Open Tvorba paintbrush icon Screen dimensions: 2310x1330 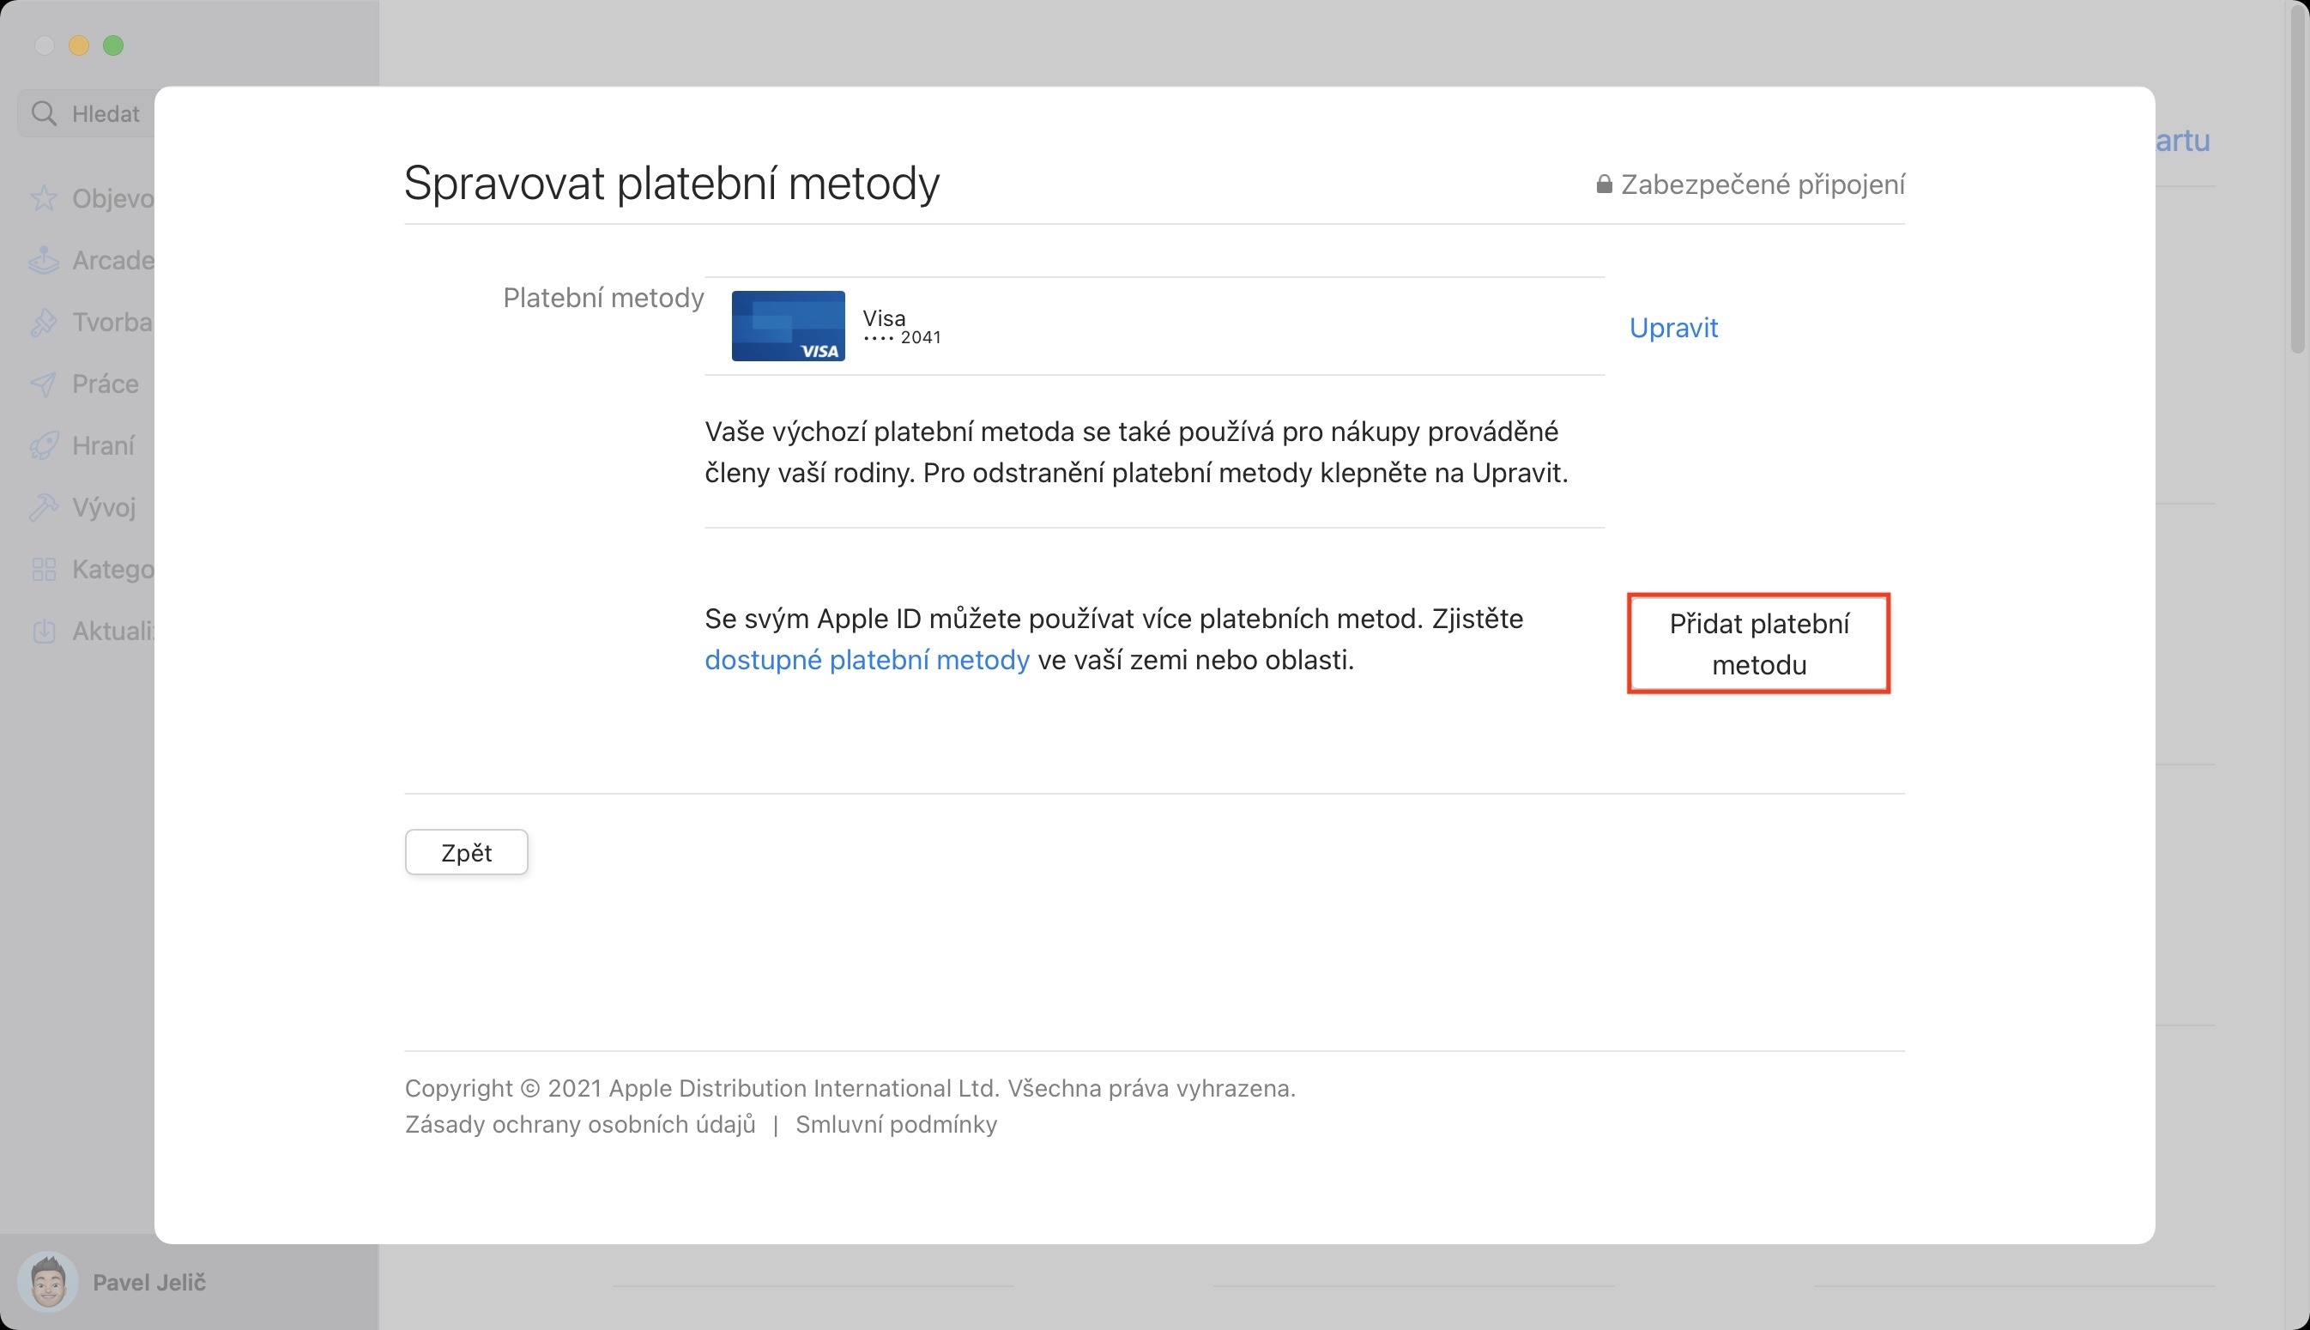pos(43,323)
